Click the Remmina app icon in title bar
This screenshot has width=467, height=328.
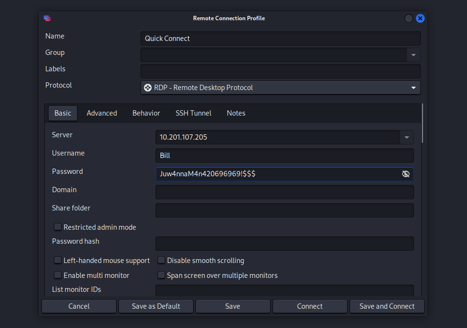(x=47, y=18)
